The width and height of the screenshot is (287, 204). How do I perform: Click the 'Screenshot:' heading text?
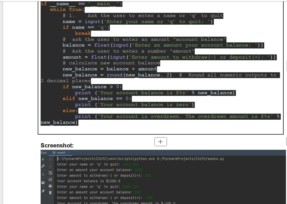click(57, 145)
